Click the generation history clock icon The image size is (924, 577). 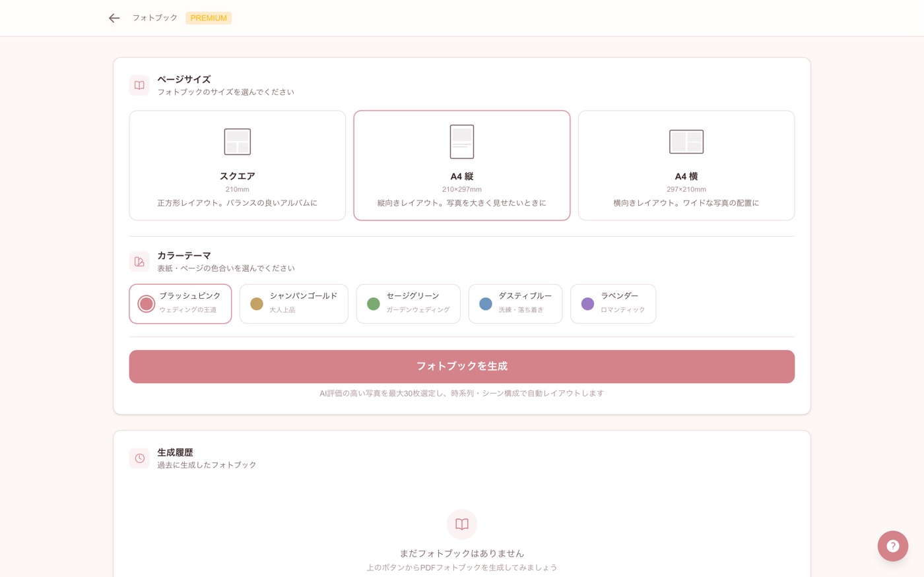(139, 458)
